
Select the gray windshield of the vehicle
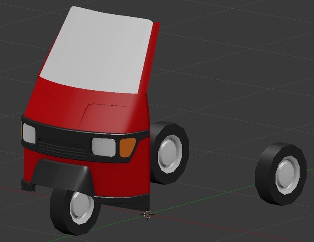(x=96, y=50)
